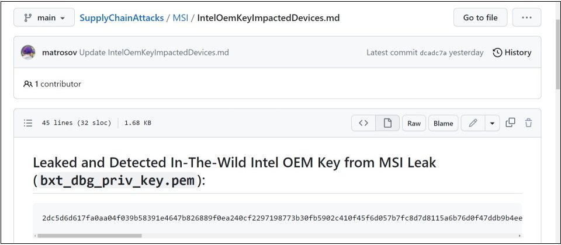Switch to source code view
This screenshot has width=561, height=245.
click(x=363, y=123)
